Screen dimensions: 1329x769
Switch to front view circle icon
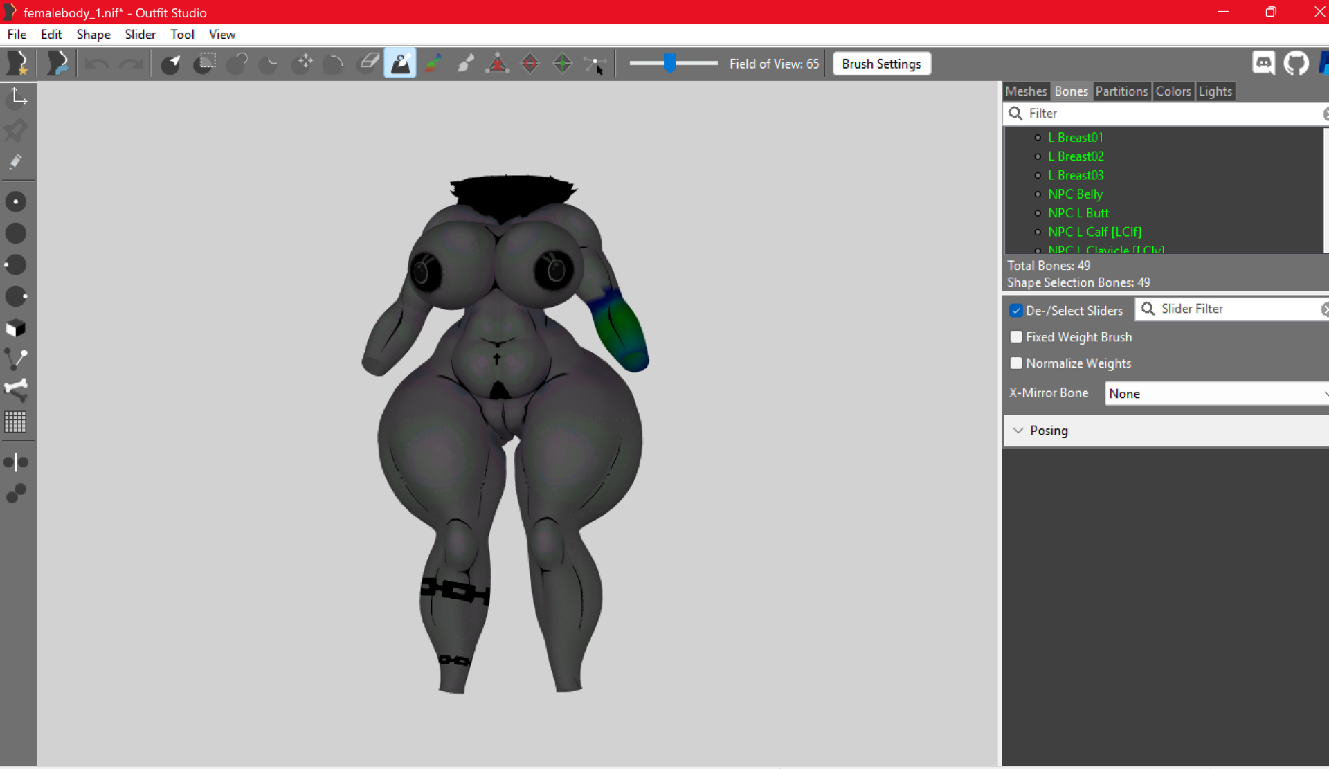[x=16, y=202]
